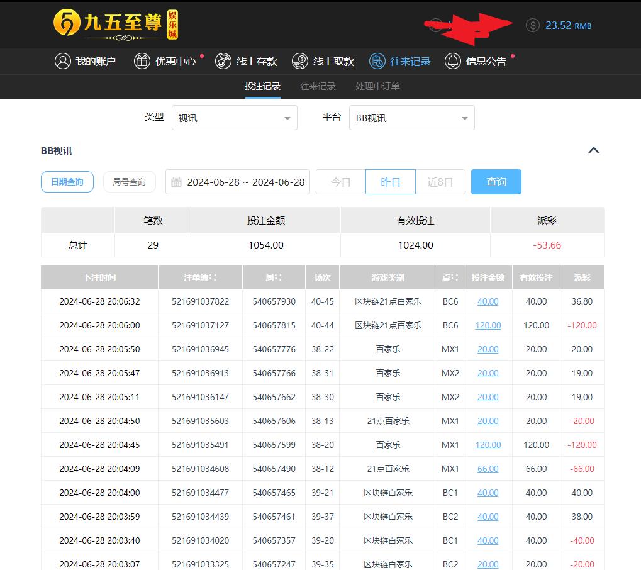The height and width of the screenshot is (570, 641).
Task: Open bet amount link 120.00 for 区块链21点百家乐
Action: pyautogui.click(x=488, y=325)
